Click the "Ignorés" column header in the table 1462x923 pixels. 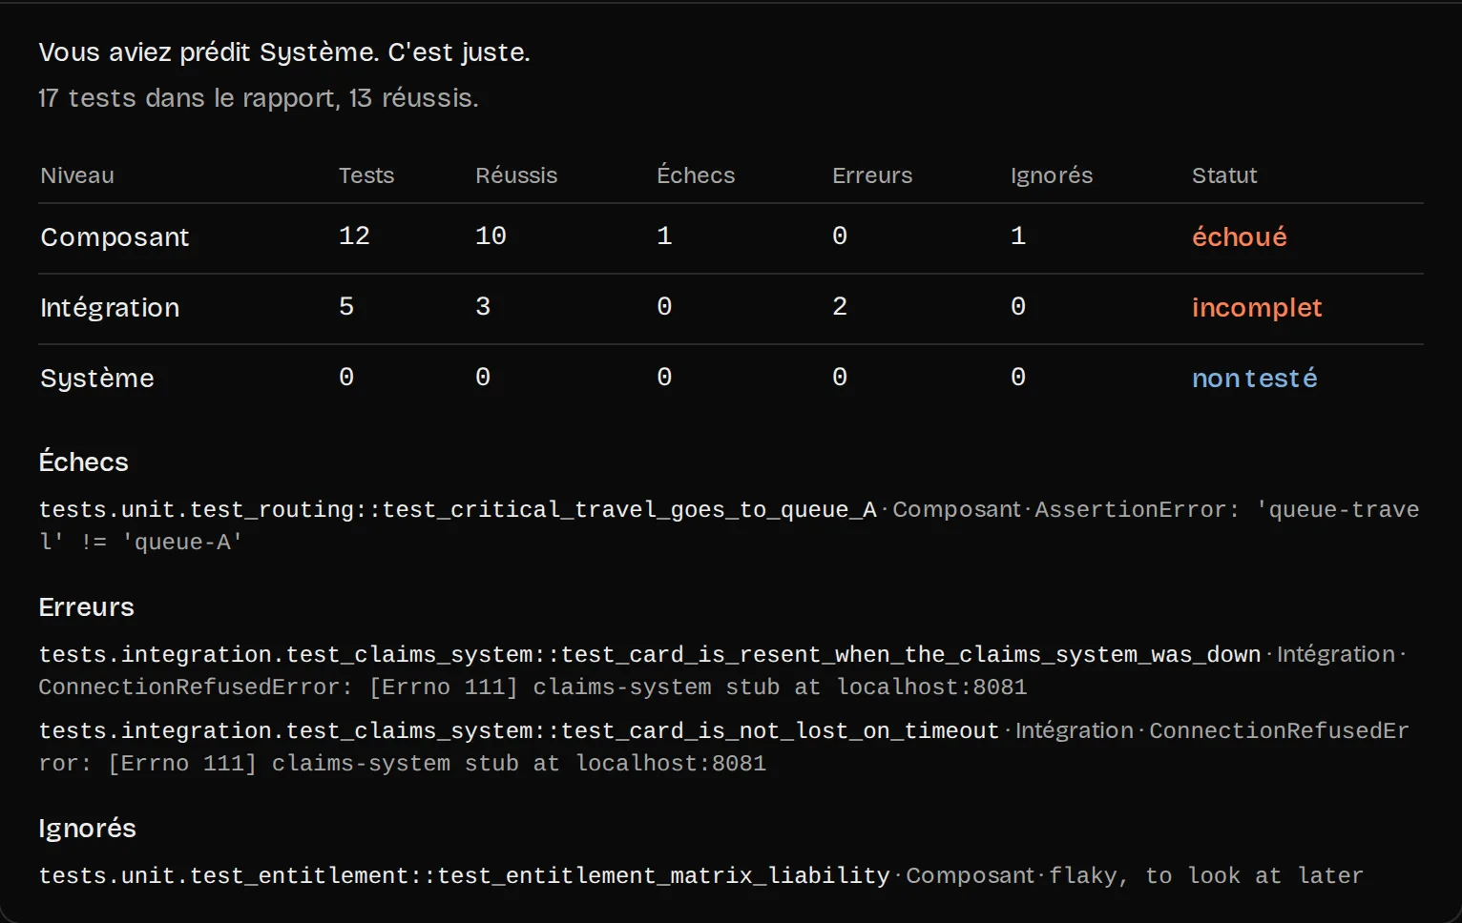tap(1052, 175)
